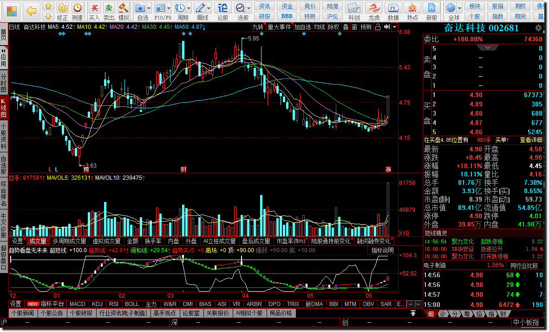Open 模拟 gavel simulation trading icon
The height and width of the screenshot is (332, 549).
(123, 7)
